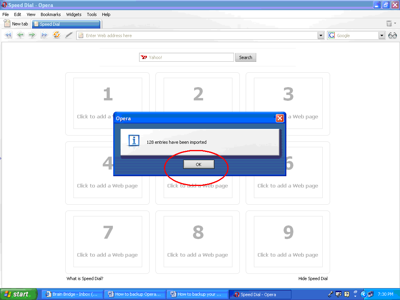This screenshot has width=400, height=300.
Task: Switch to How to backup Opera taskbar window
Action: 135,294
